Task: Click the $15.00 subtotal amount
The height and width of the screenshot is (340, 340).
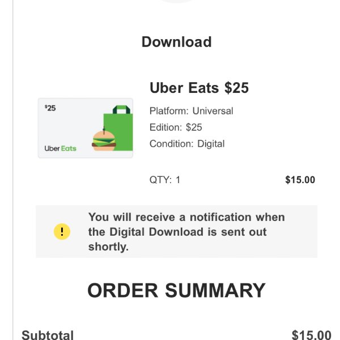Action: point(311,335)
